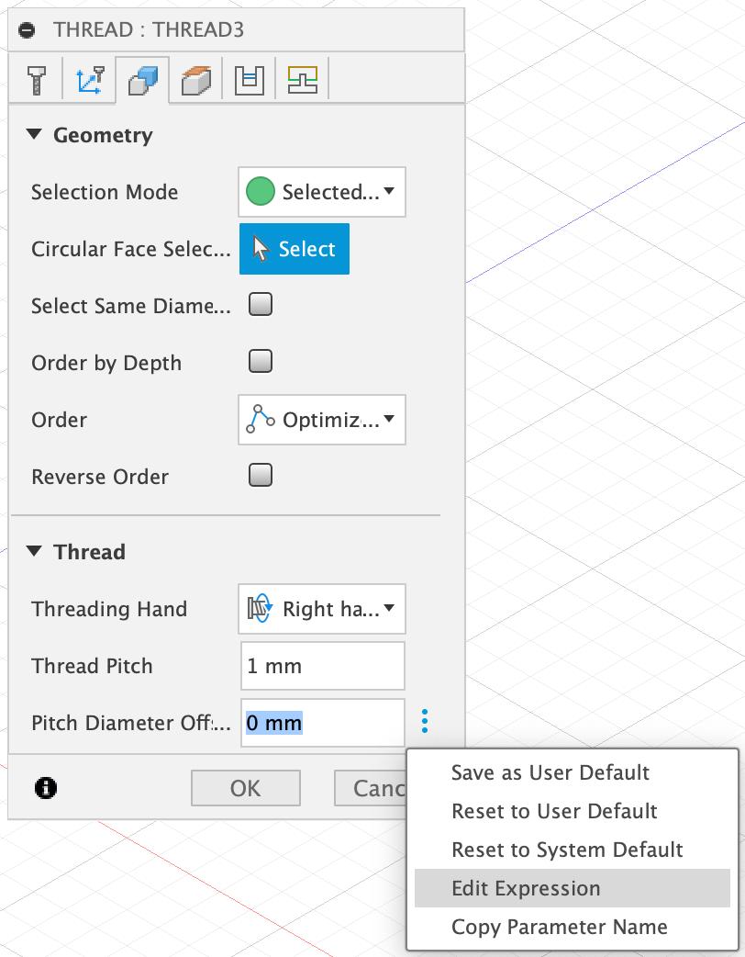
Task: Click the THREAD : THREAD3 title text
Action: 149,30
